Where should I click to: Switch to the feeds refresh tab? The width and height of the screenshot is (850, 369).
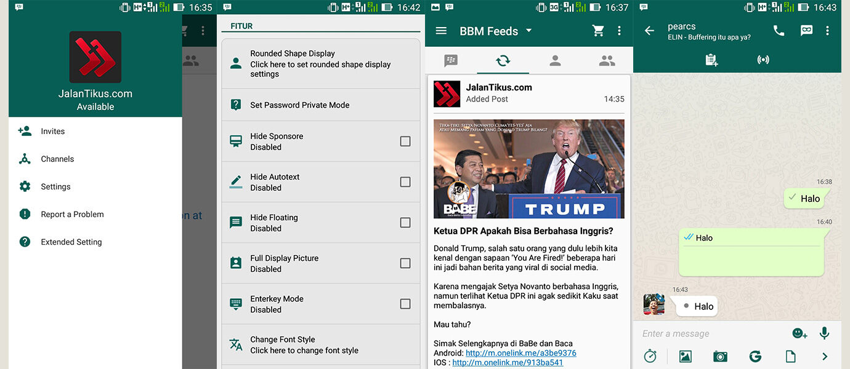503,60
